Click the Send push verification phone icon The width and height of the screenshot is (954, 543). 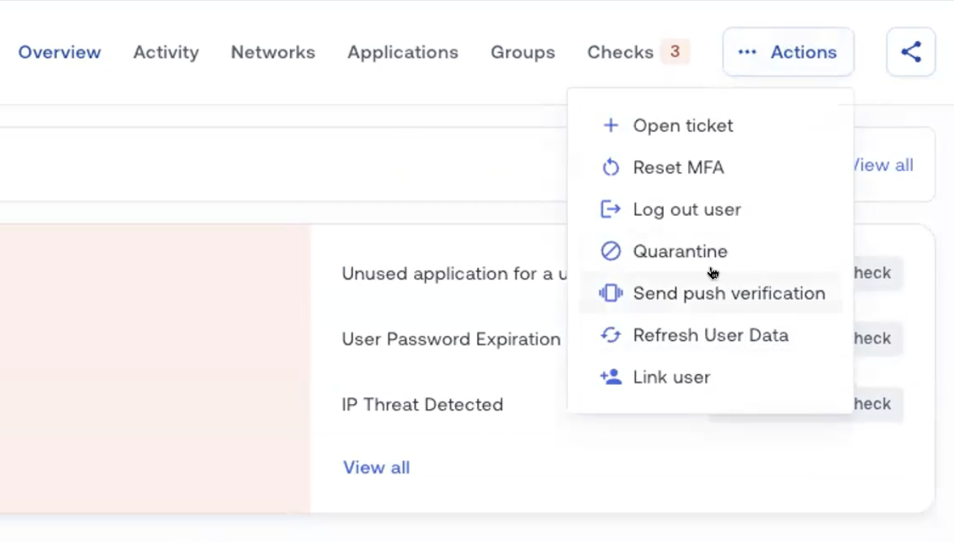pyautogui.click(x=610, y=293)
